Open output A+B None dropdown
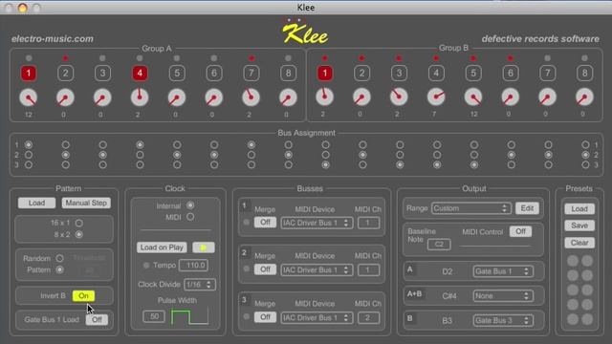This screenshot has width=612, height=344. click(x=503, y=295)
